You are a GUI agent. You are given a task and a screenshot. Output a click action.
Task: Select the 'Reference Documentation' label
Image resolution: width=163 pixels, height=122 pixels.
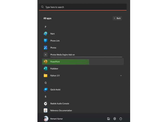point(61,111)
